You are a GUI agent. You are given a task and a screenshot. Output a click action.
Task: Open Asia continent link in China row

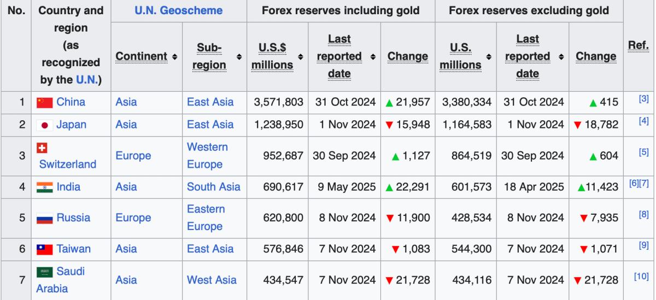click(x=127, y=102)
